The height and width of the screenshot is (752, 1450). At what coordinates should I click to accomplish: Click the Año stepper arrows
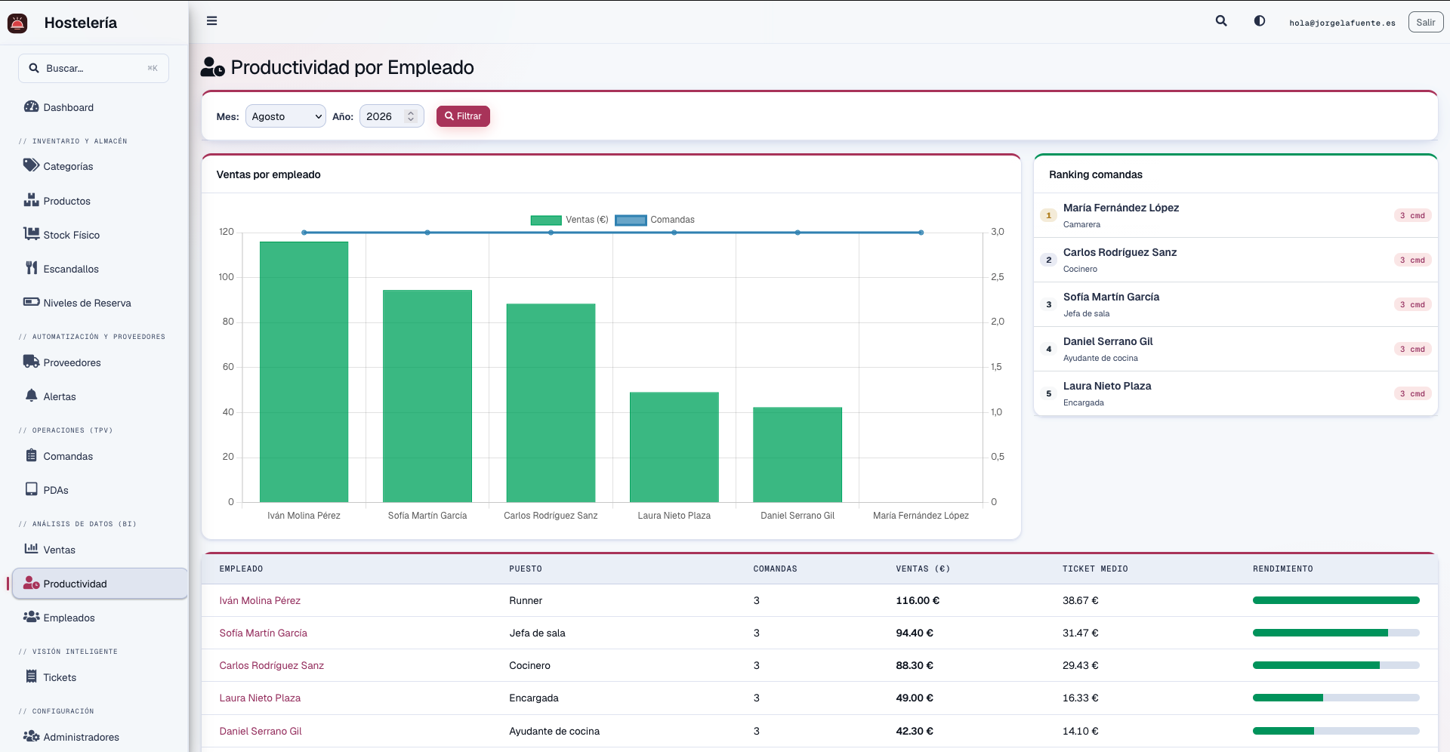click(411, 116)
